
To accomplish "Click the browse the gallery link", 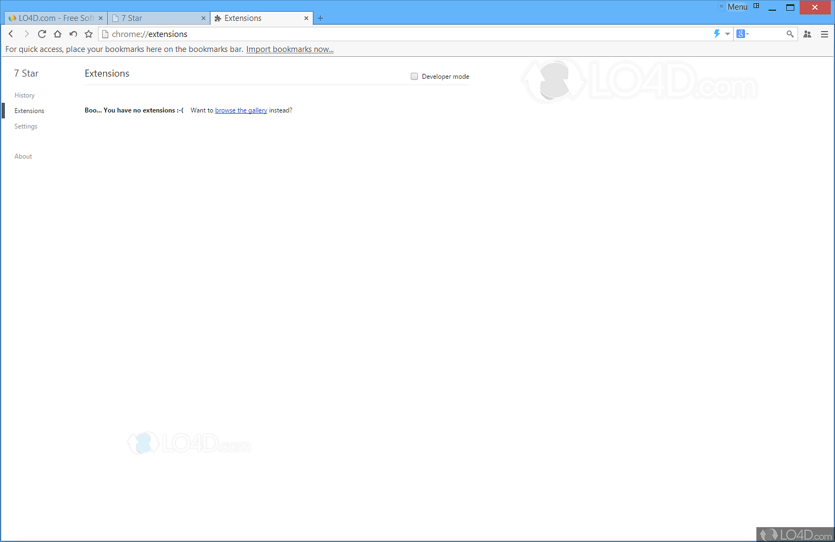I will coord(240,110).
